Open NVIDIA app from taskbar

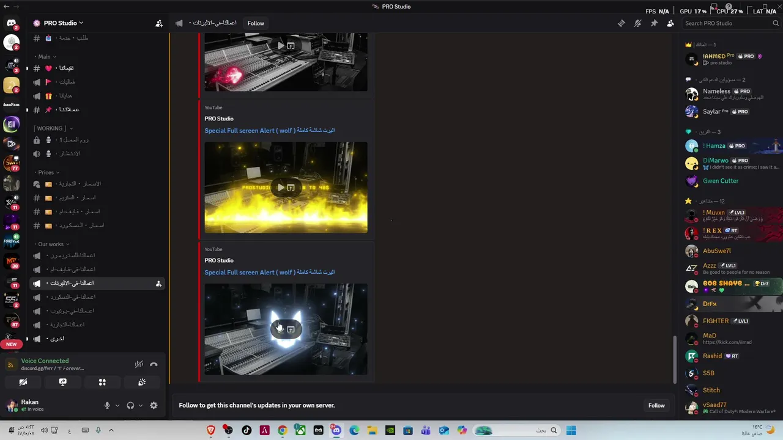tap(390, 430)
